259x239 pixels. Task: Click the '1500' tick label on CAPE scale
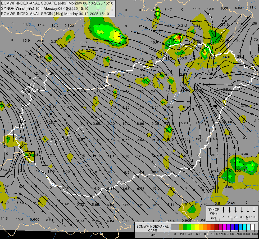click(x=222, y=234)
